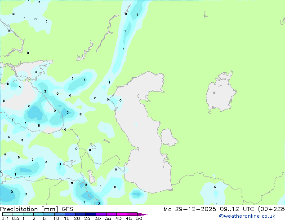Click the legend label '30'
Image resolution: width=285 pixels, height=220 pixels.
98,218
